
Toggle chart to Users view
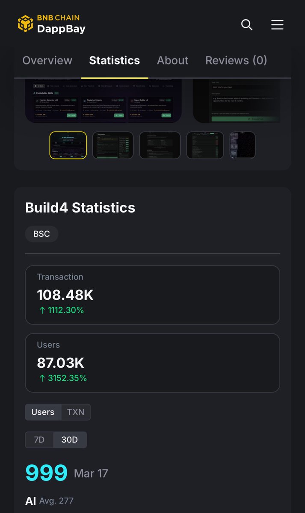pyautogui.click(x=43, y=412)
